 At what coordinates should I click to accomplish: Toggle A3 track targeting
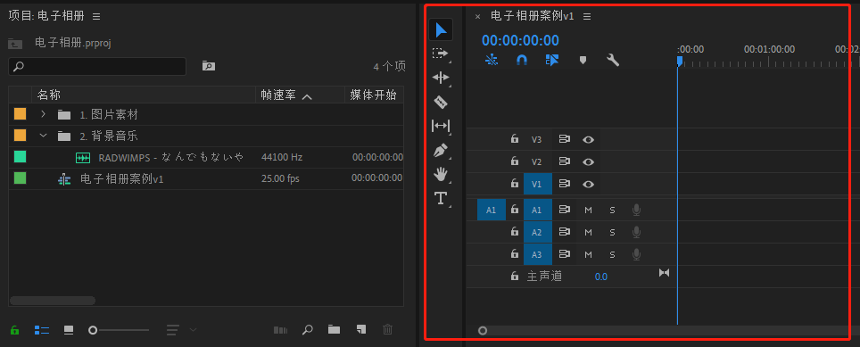[537, 254]
